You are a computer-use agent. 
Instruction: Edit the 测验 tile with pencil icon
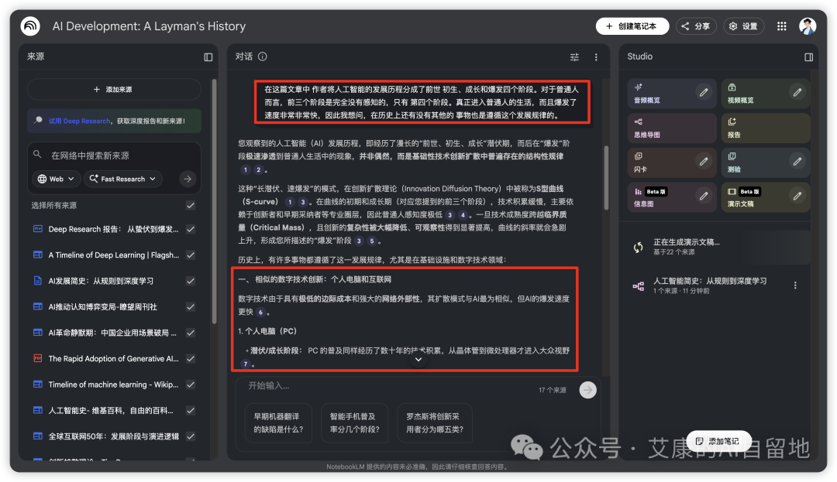point(797,162)
